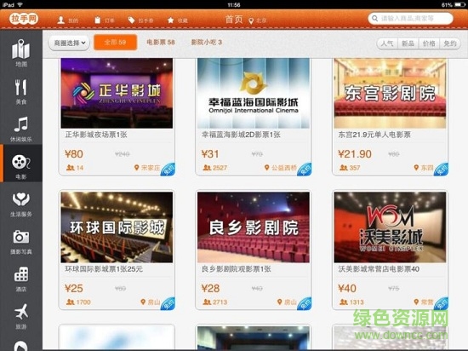Select the 全部 59 tab

(x=115, y=42)
